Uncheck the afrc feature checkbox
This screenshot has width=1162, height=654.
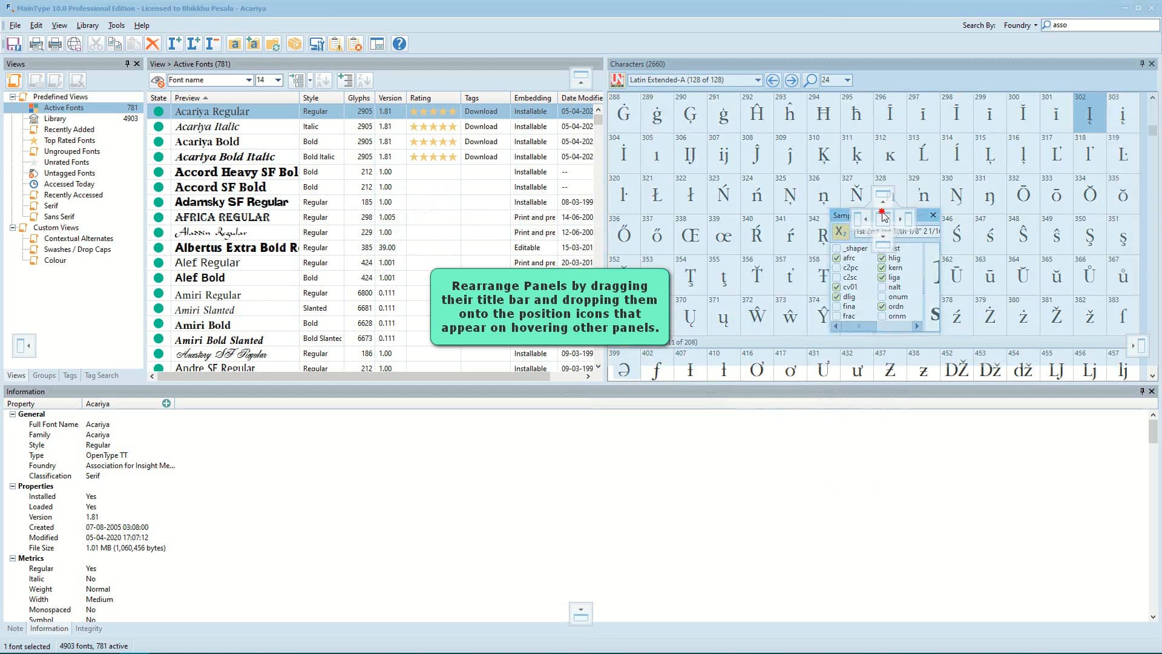pyautogui.click(x=836, y=258)
